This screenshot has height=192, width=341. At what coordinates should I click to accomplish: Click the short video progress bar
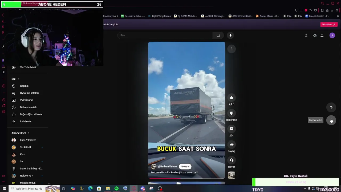[186, 178]
